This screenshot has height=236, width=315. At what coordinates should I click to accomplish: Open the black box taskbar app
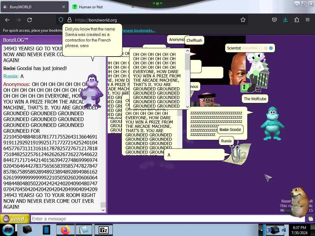(27, 230)
